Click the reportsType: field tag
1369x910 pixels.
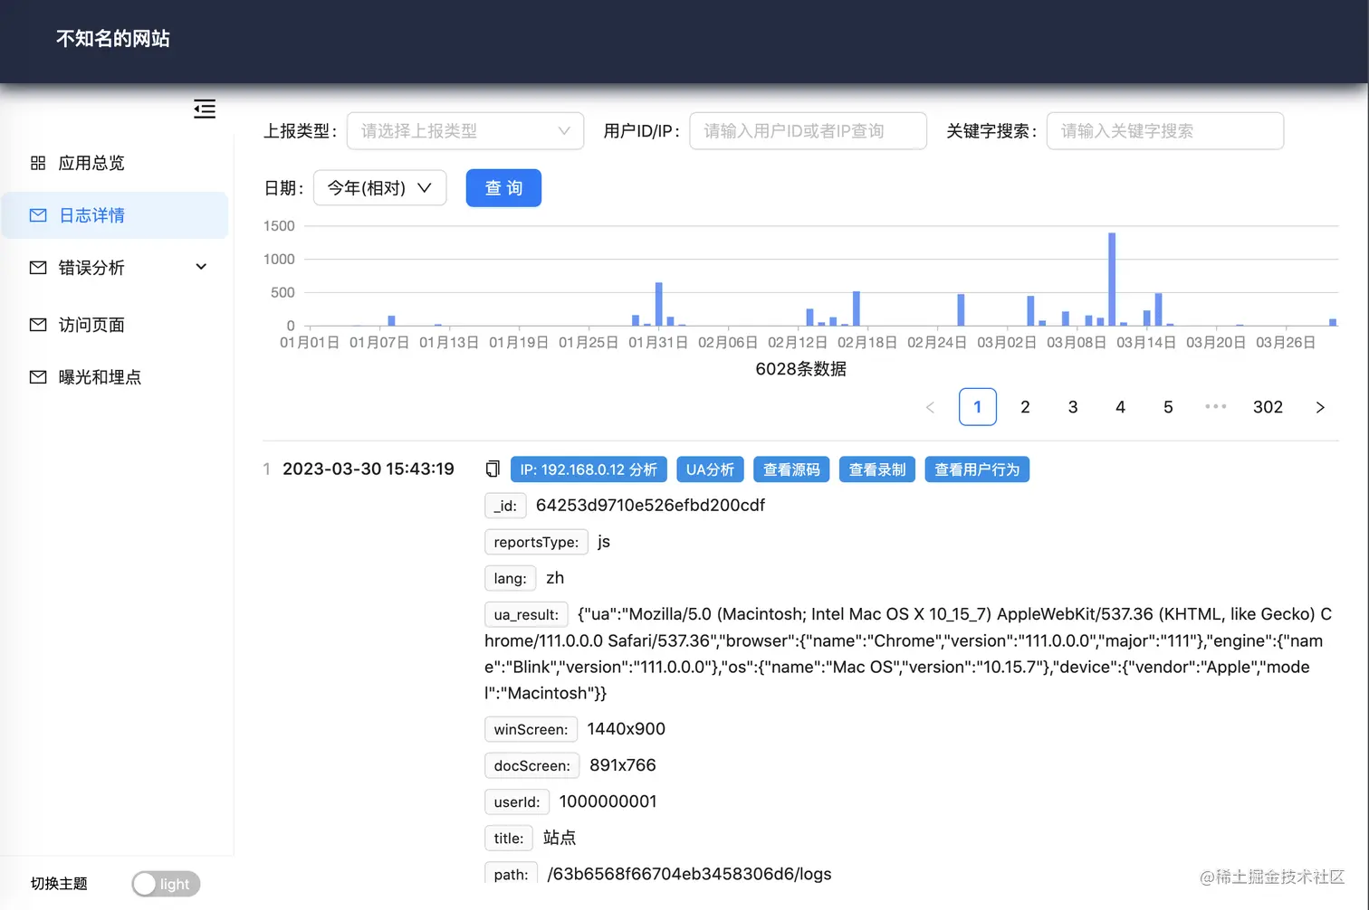pyautogui.click(x=536, y=542)
